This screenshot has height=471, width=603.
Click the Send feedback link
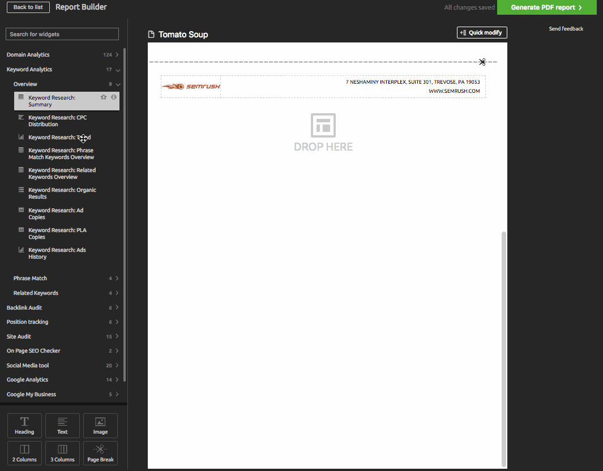tap(566, 28)
